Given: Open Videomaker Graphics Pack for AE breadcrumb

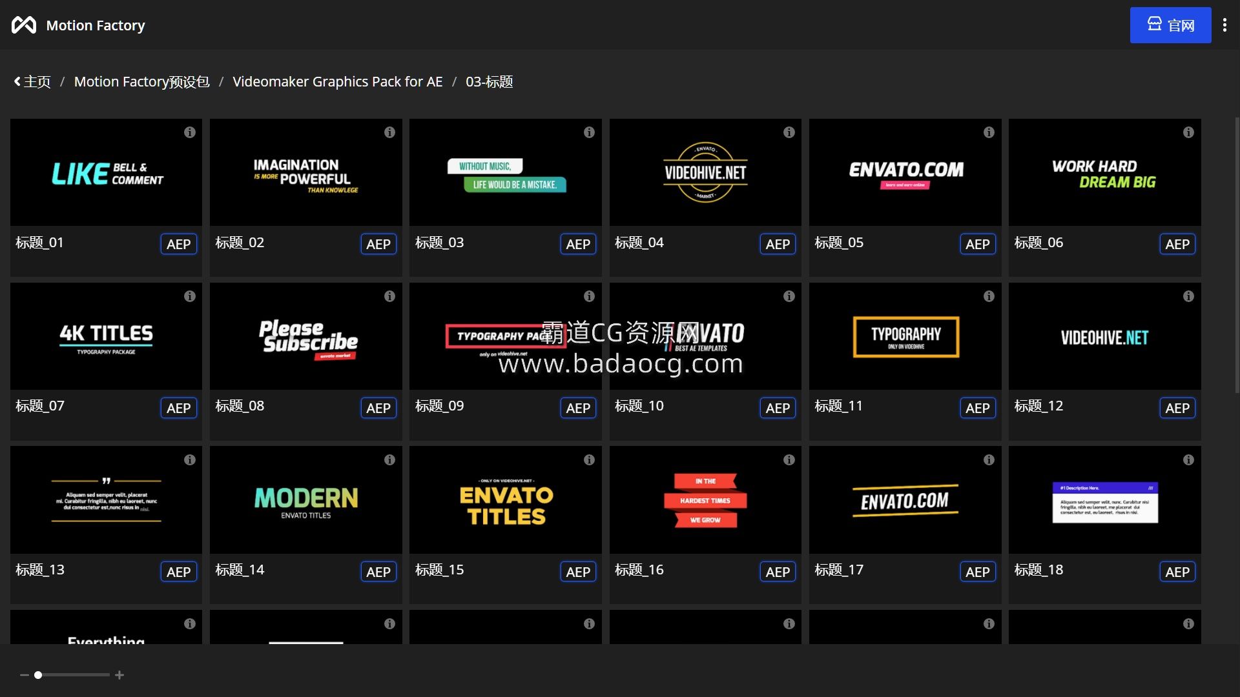Looking at the screenshot, I should point(338,82).
